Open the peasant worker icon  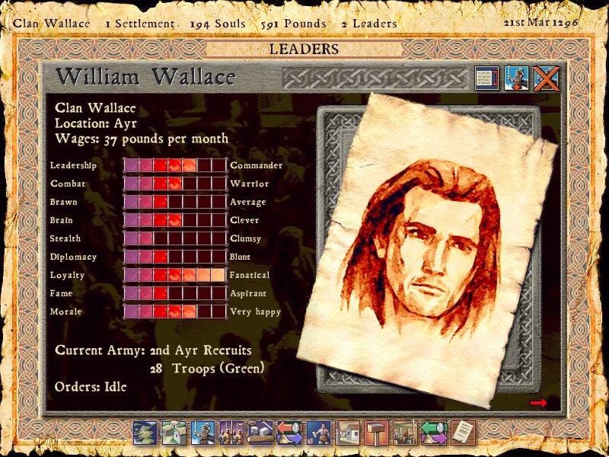(x=318, y=433)
